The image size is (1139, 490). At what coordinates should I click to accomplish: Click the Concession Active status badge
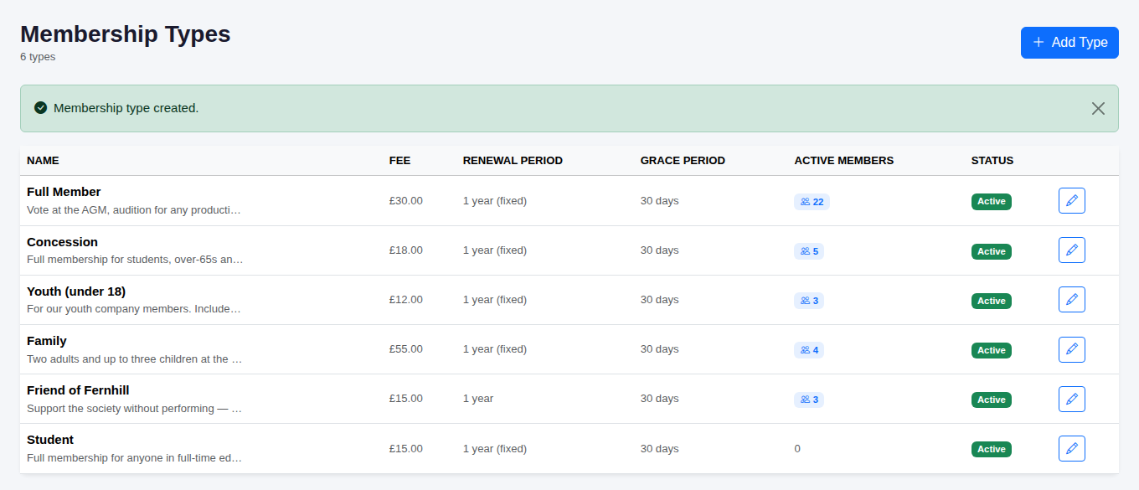pos(992,251)
